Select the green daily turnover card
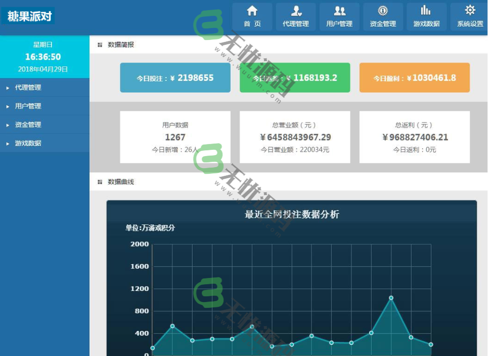Viewport: 488px width, 356px height. [x=295, y=77]
